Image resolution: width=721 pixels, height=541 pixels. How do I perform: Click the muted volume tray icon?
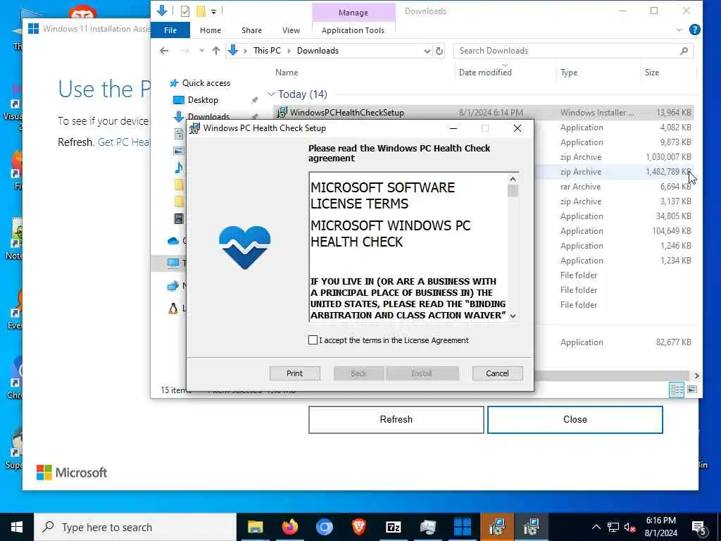click(630, 527)
